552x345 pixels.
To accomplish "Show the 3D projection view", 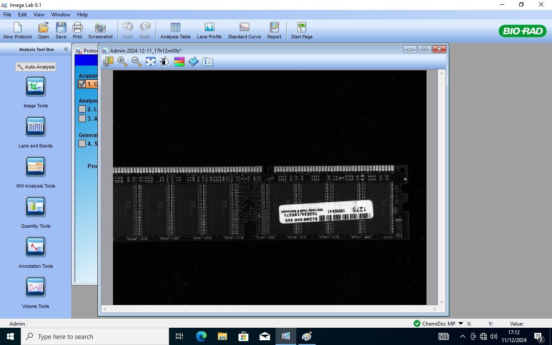I will 194,62.
